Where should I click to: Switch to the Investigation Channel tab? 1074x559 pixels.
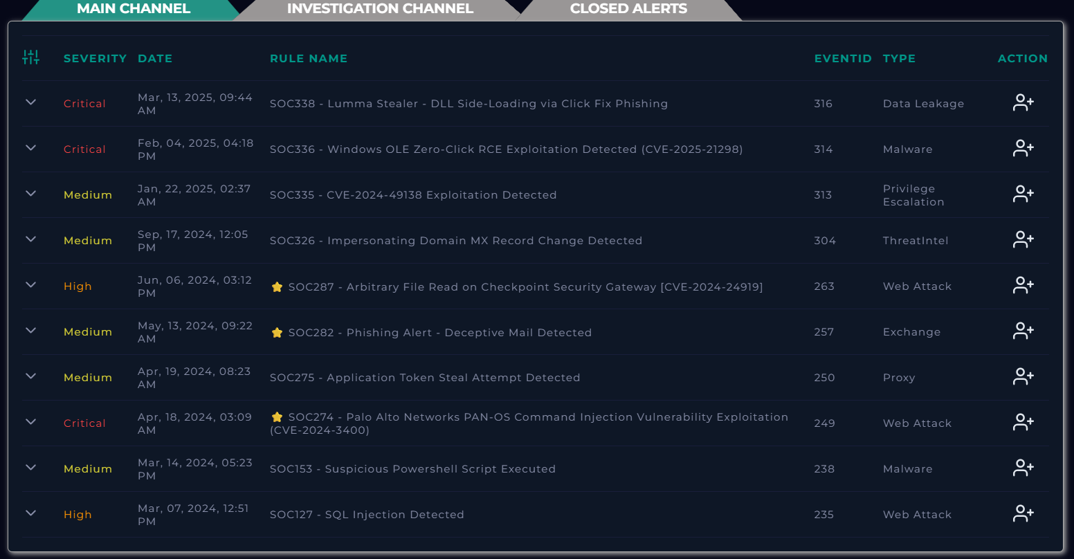pyautogui.click(x=380, y=9)
